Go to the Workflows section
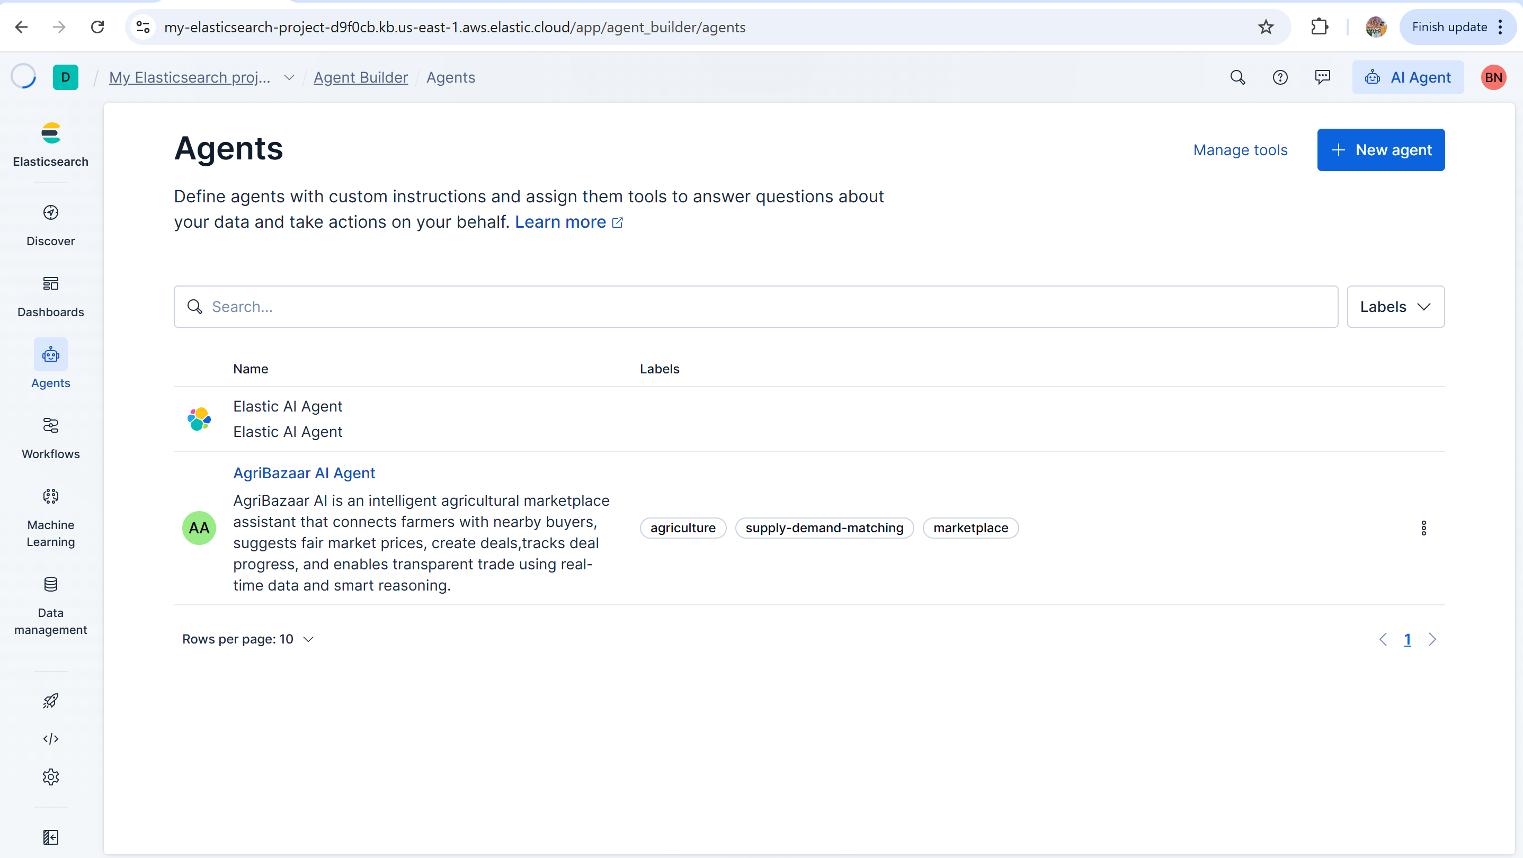This screenshot has width=1523, height=858. 50,437
